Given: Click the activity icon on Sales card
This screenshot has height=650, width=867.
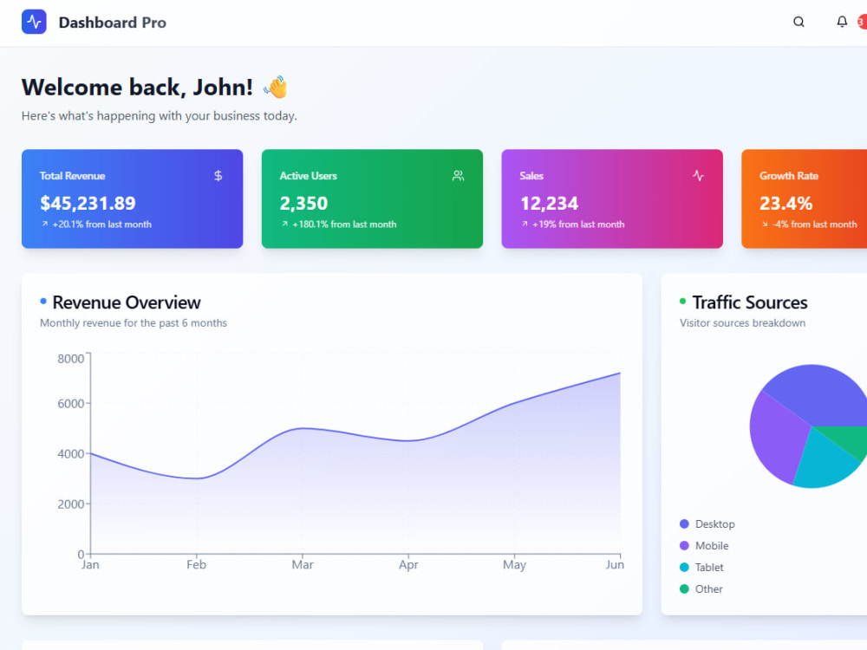Looking at the screenshot, I should point(698,176).
